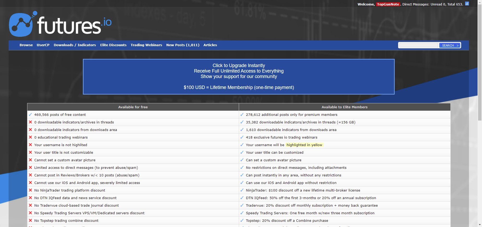Click the red X beside No NinjaTrader trading platform discount

click(30, 190)
